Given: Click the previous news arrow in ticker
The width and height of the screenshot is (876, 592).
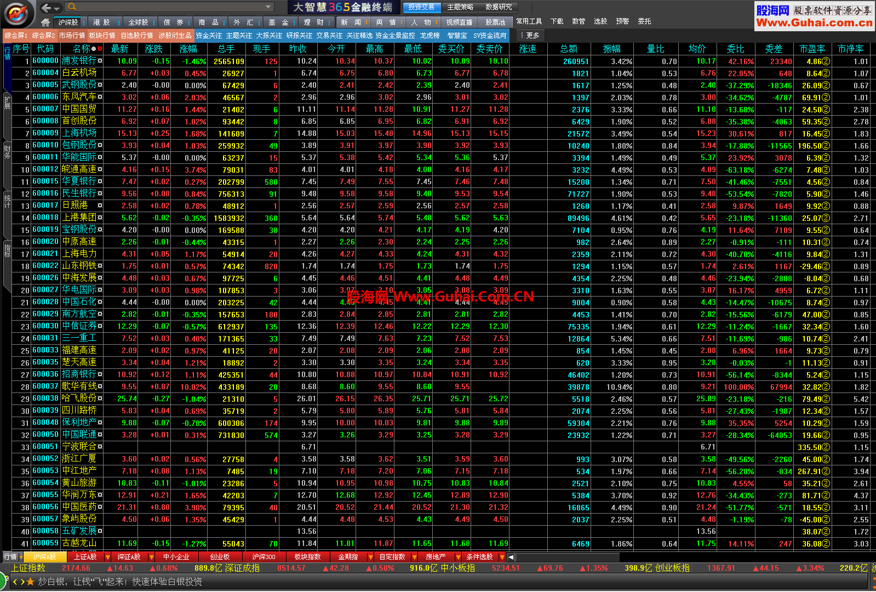Looking at the screenshot, I should pyautogui.click(x=15, y=582).
